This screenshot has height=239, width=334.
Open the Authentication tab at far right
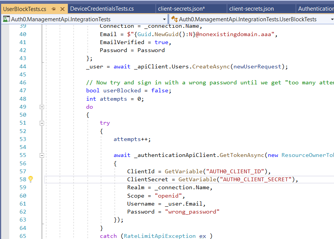(316, 9)
